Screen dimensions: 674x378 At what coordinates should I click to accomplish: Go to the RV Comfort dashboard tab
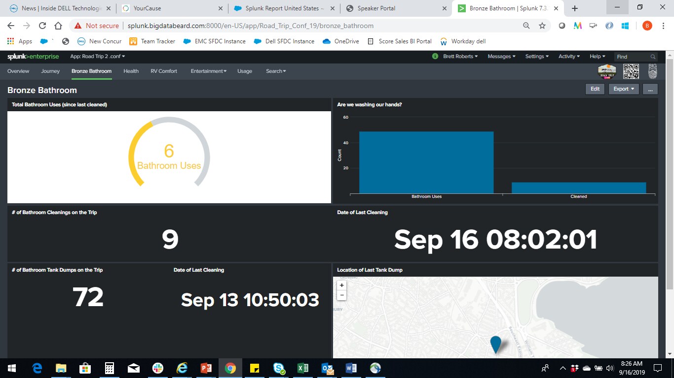coord(164,71)
